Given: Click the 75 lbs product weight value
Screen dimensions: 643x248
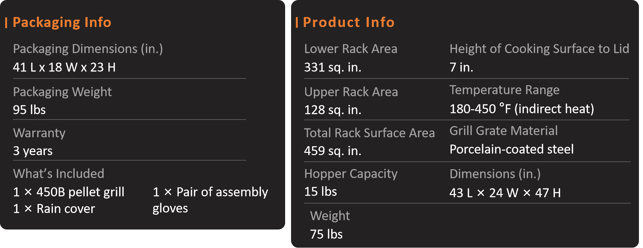Looking at the screenshot, I should (x=326, y=234).
